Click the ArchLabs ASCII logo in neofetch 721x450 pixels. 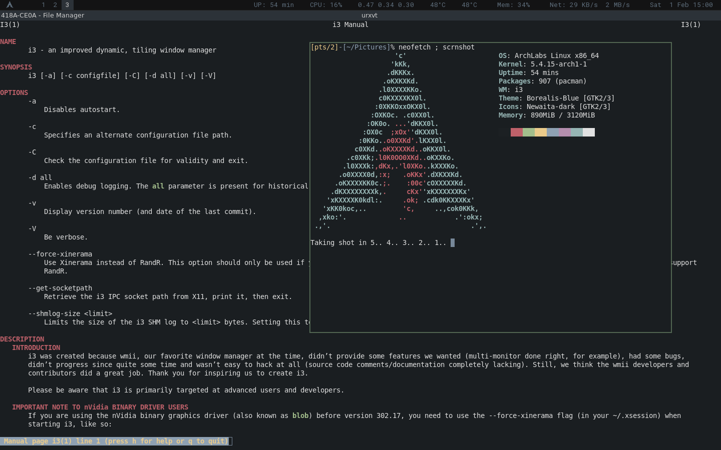pyautogui.click(x=401, y=140)
